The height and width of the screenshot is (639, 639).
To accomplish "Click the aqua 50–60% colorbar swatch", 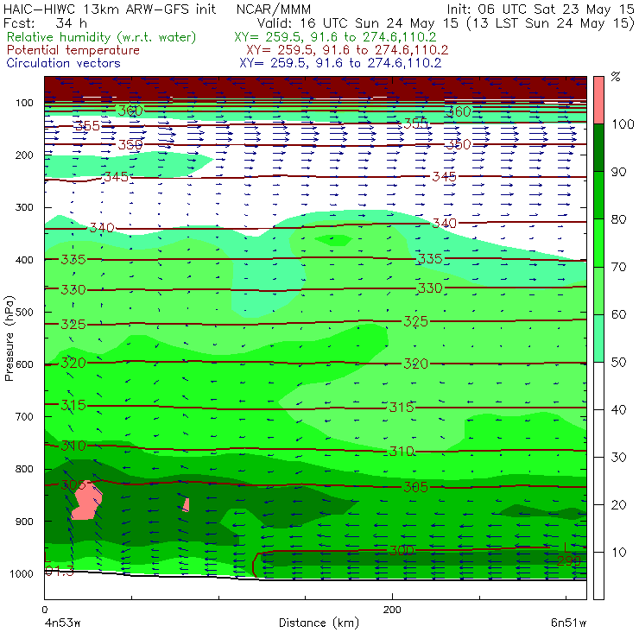I will point(598,338).
